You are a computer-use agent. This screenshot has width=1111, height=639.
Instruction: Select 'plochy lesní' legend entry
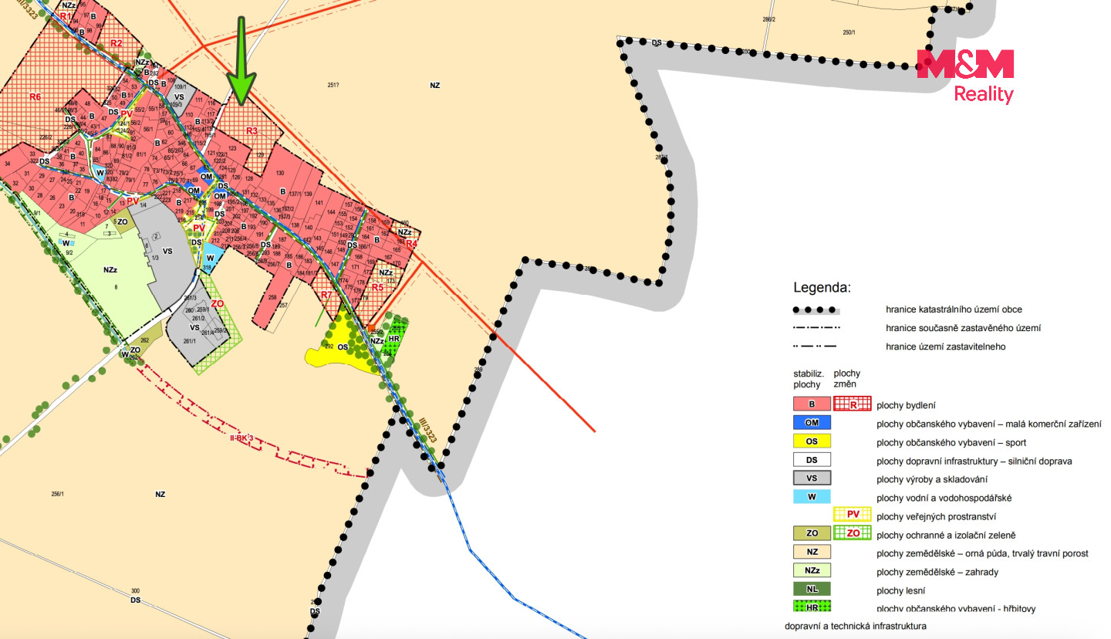(x=903, y=590)
